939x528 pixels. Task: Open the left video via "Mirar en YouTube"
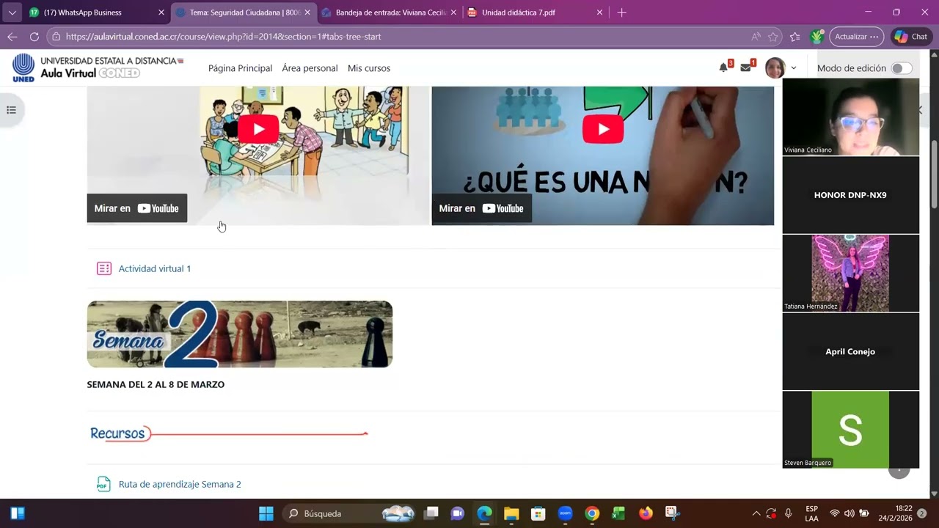pos(137,208)
